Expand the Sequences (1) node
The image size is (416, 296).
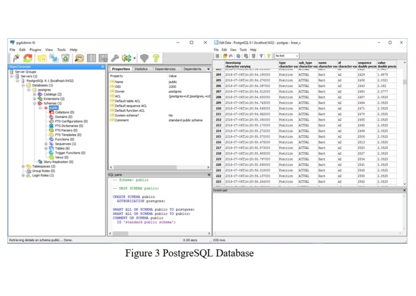pos(46,144)
